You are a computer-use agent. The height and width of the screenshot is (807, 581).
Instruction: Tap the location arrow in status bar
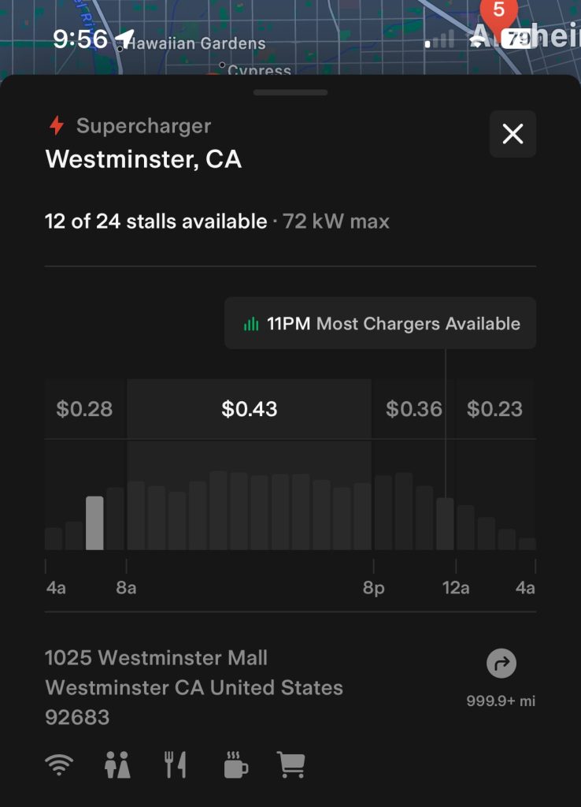click(x=124, y=39)
